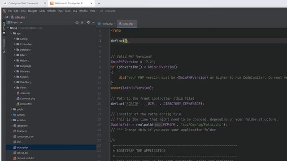Screen dimensions: 287x161
Task: Open the Code menu
Action: coord(42,11)
